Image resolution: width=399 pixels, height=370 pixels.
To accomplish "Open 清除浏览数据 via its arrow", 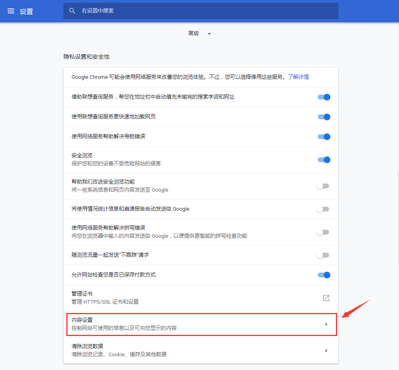I will click(x=326, y=351).
